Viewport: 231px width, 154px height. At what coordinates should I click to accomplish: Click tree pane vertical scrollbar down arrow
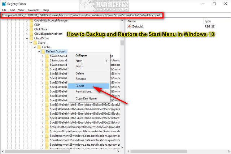click(x=122, y=147)
